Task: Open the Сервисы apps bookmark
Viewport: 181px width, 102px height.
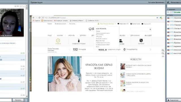Action: (x=36, y=21)
